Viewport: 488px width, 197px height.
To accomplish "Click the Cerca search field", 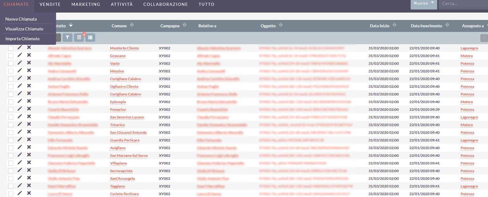I will pyautogui.click(x=463, y=4).
